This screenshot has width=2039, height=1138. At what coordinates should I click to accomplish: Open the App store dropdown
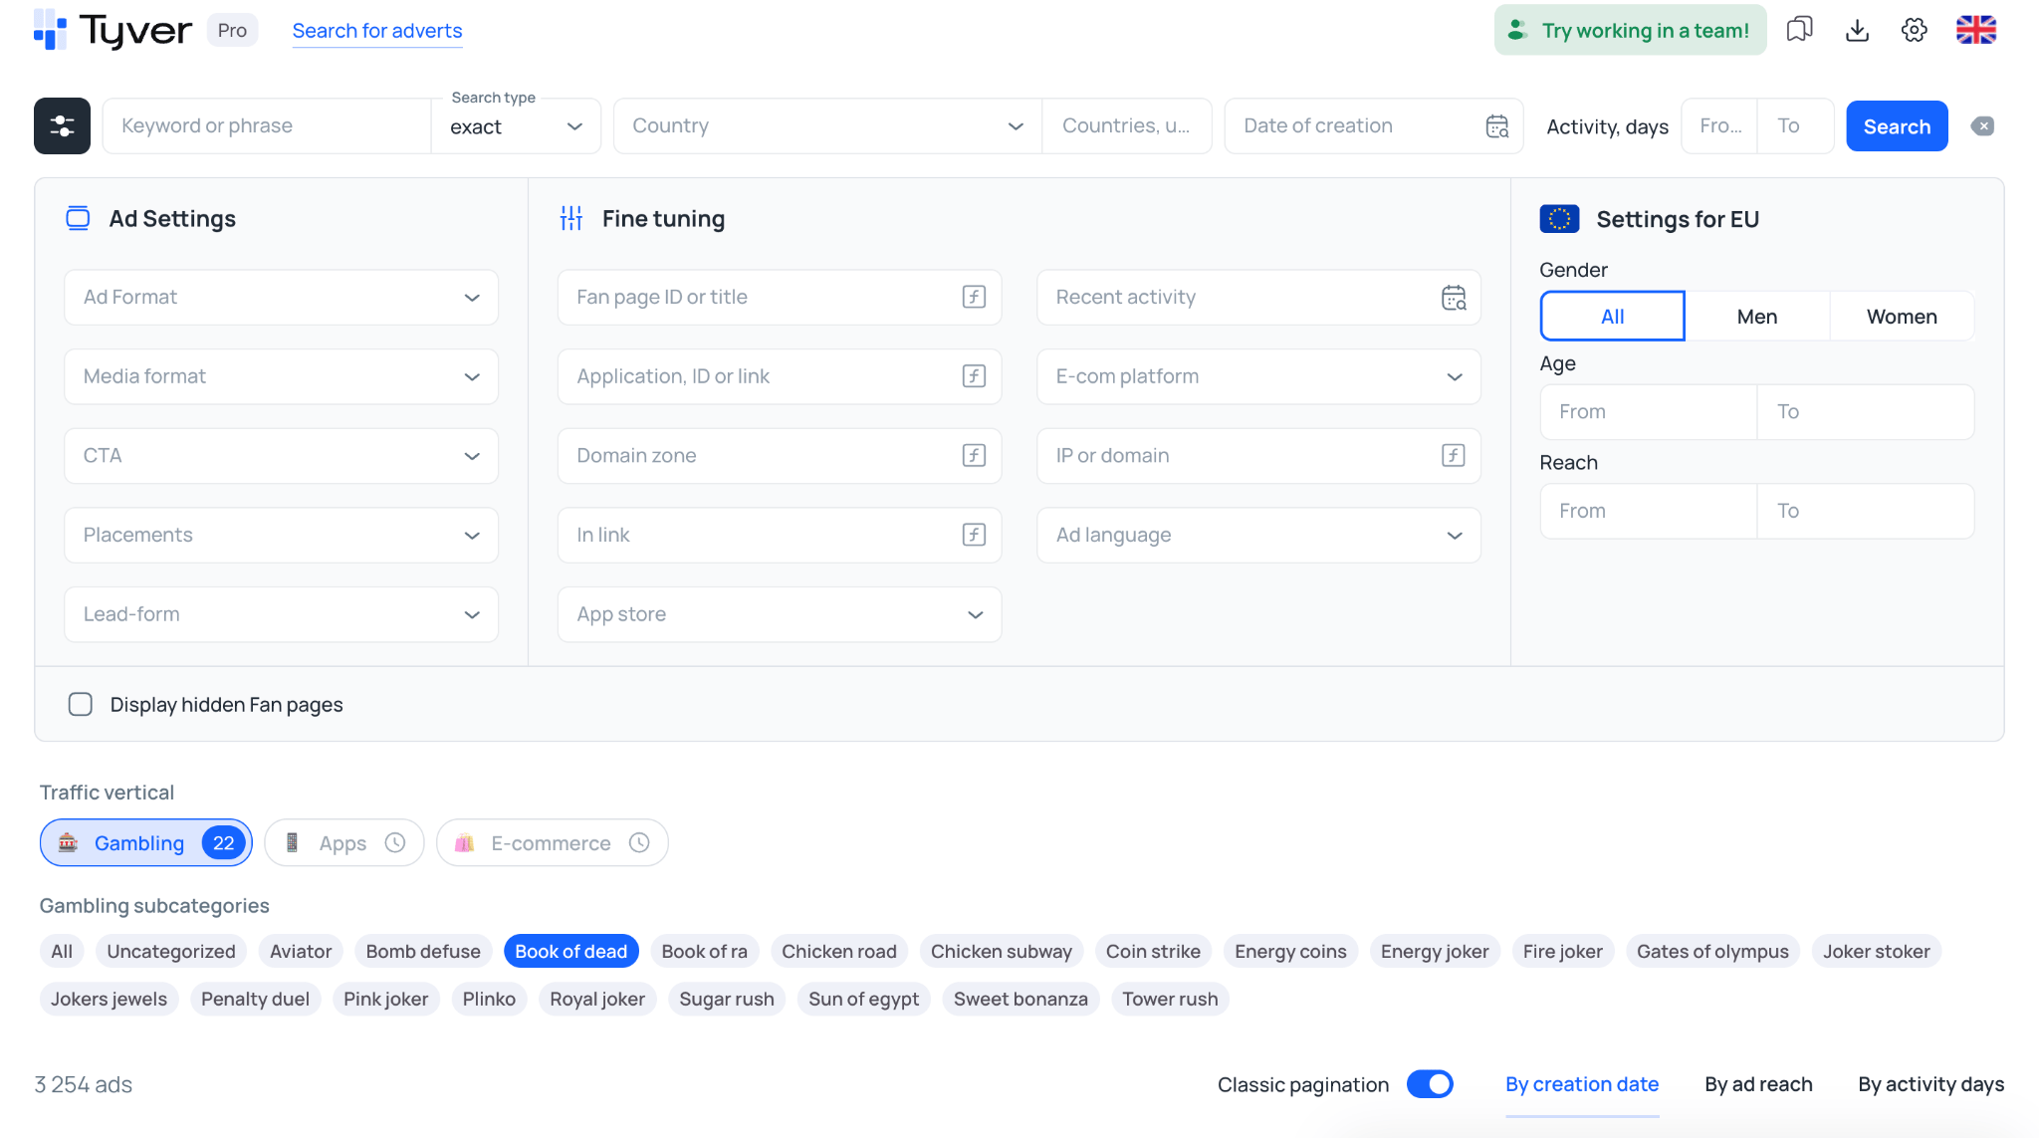(780, 614)
